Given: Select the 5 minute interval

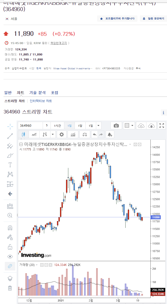Looking at the screenshot, I should point(46,126).
